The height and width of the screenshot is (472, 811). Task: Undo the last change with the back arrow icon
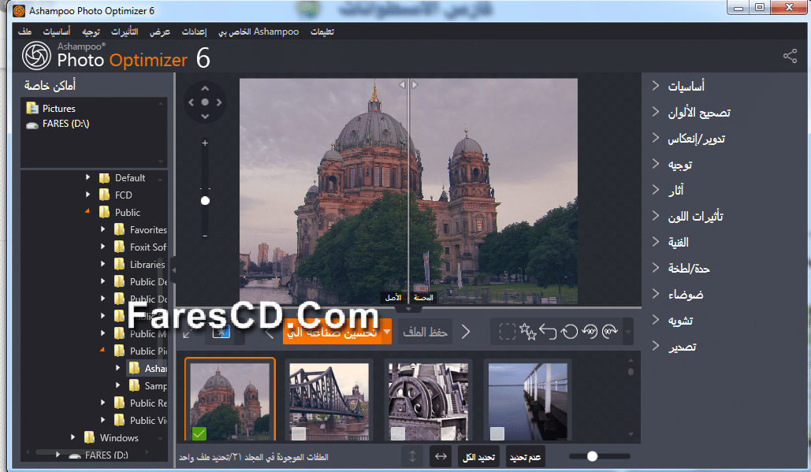coord(549,332)
